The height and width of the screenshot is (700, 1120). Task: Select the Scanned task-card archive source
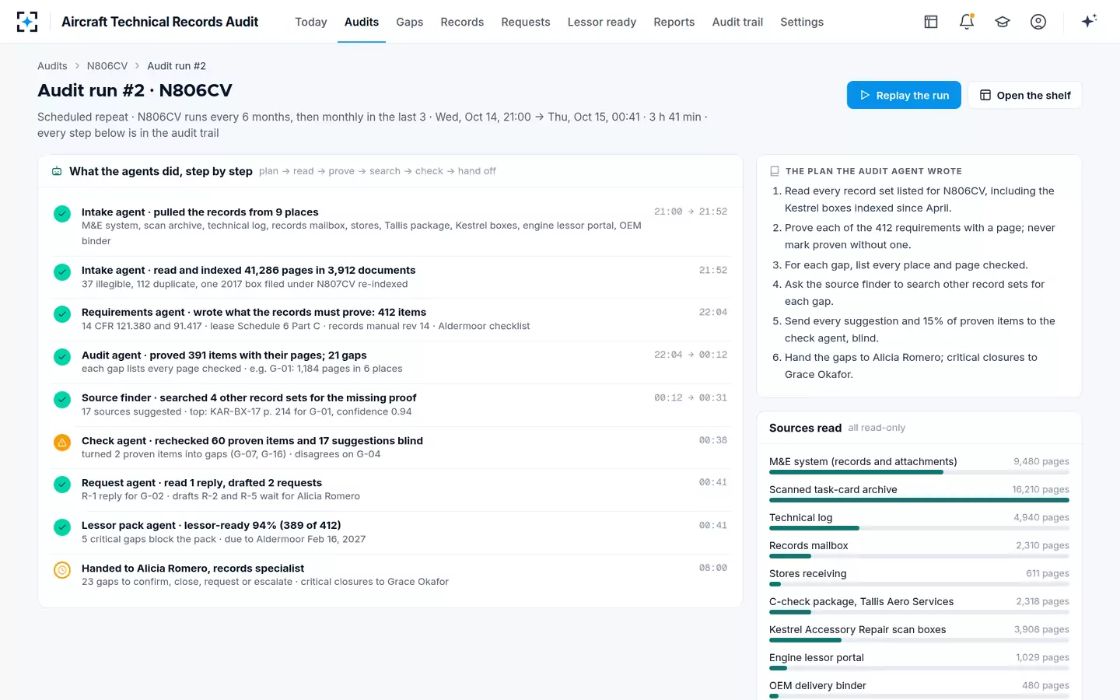tap(919, 493)
